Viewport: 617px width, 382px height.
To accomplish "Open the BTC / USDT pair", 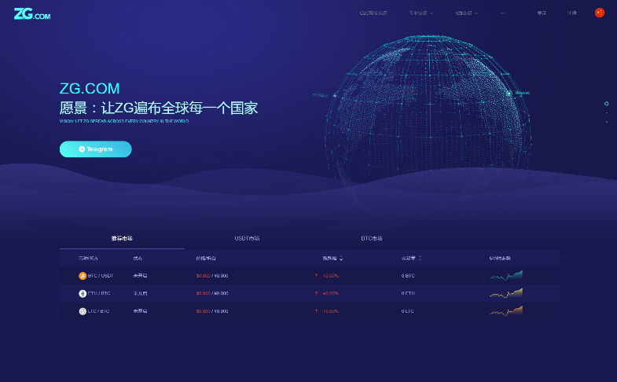I will tap(101, 276).
